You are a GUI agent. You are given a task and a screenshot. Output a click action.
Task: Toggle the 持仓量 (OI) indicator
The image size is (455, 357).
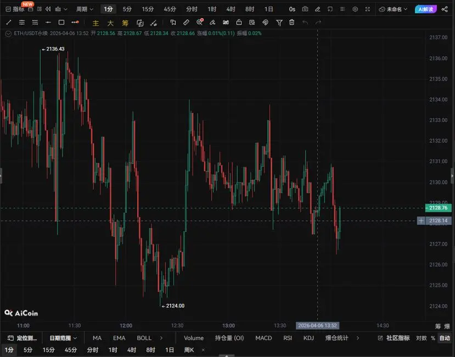[229, 338]
